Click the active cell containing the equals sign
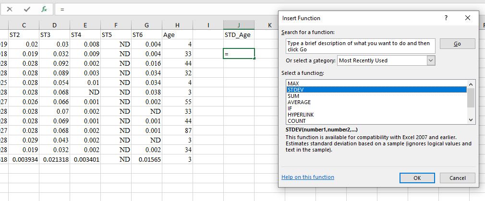Image resolution: width=485 pixels, height=201 pixels. pyautogui.click(x=239, y=54)
